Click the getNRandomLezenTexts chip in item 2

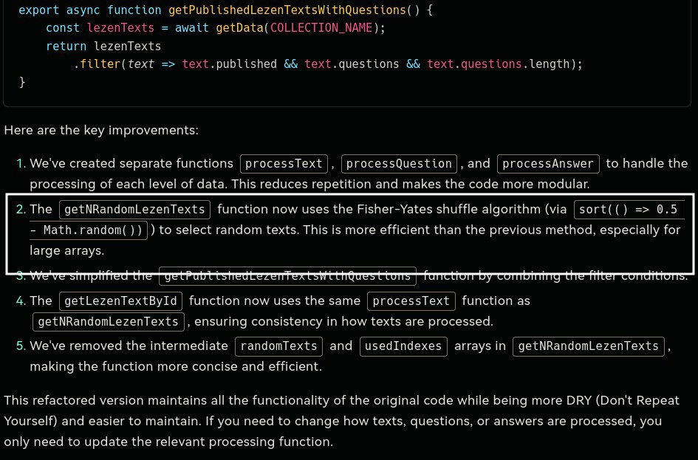134,209
